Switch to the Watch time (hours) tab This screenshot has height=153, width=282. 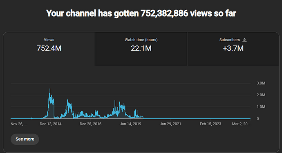141,49
